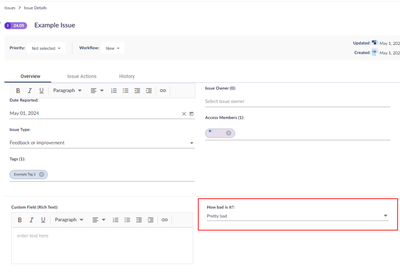The image size is (400, 277).
Task: Toggle bold in the Custom Field editor toolbar
Action: (20, 220)
